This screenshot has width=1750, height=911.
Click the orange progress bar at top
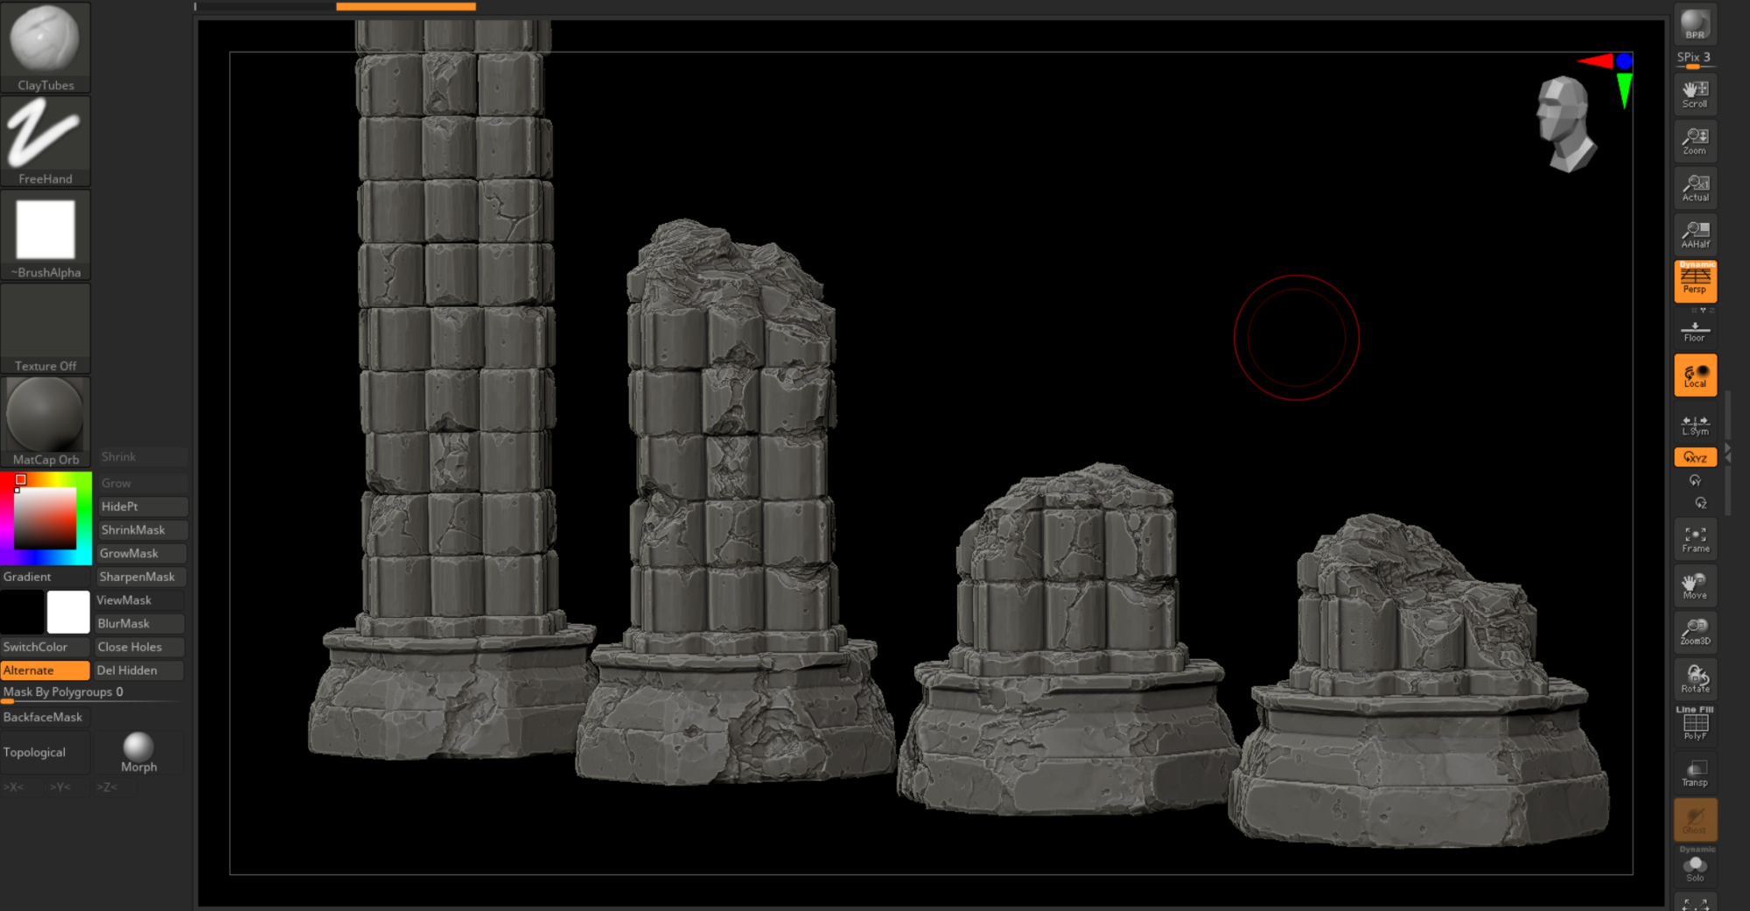coord(406,6)
